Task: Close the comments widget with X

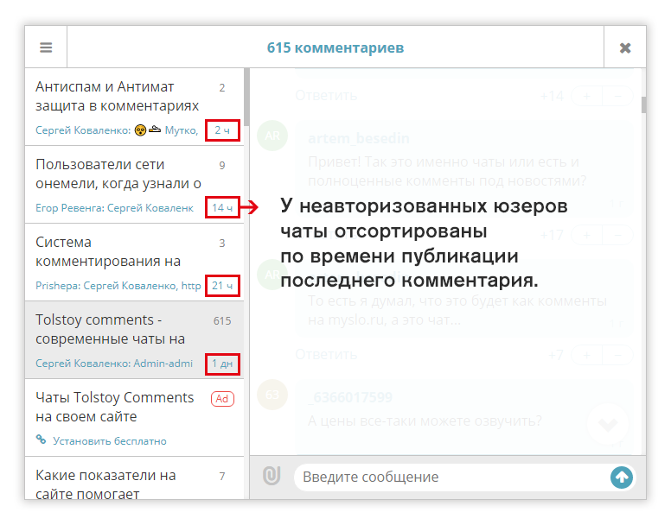Action: 625,47
